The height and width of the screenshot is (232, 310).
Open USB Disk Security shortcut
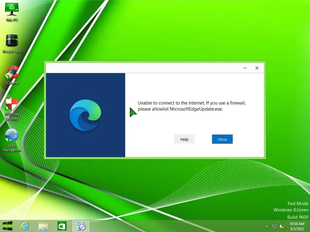coord(12,108)
